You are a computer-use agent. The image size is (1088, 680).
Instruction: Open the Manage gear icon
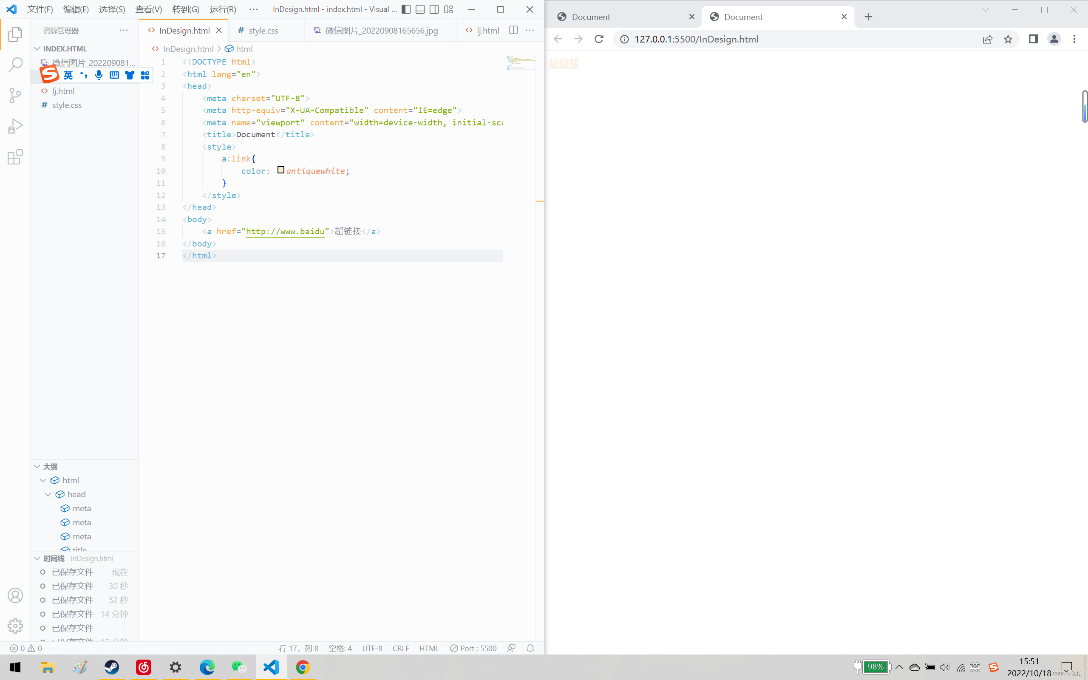(15, 626)
